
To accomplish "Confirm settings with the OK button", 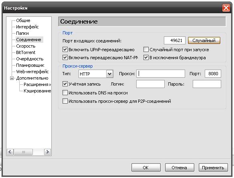I will point(146,168).
